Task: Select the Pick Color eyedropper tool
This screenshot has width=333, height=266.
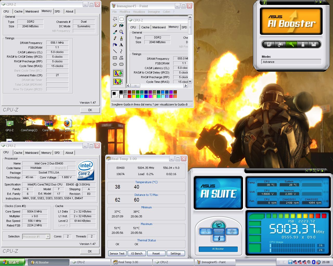Action: pyautogui.click(x=115, y=32)
